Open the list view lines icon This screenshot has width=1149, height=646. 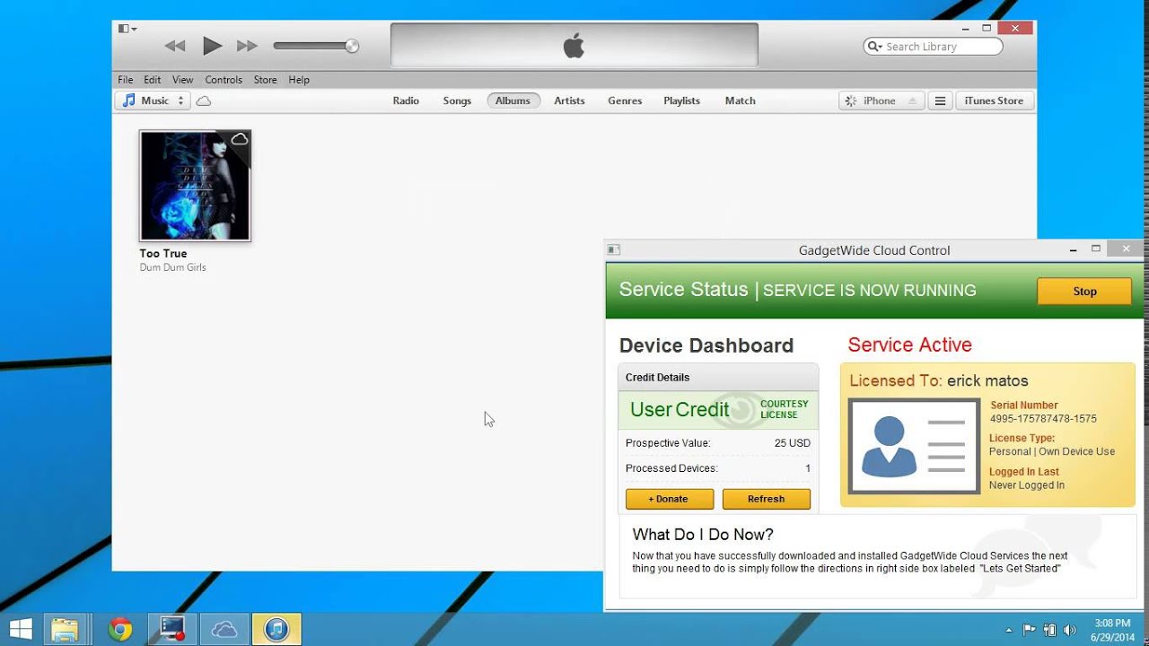[x=940, y=101]
